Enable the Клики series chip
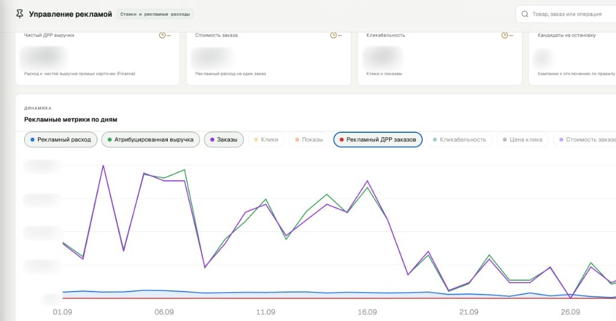 coord(266,139)
